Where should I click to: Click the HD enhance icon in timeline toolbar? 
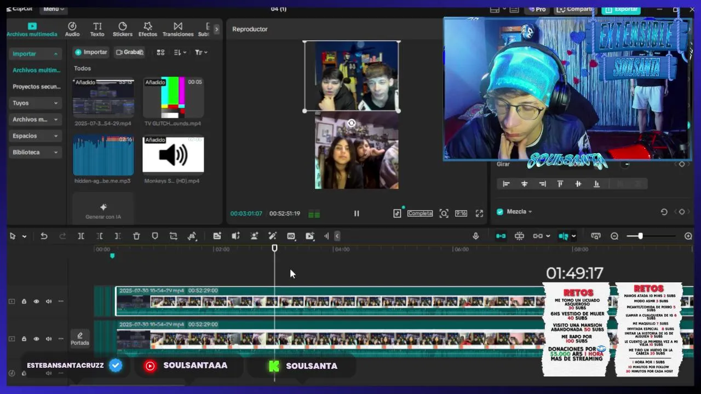(x=291, y=236)
